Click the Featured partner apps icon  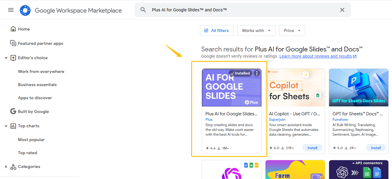[x=13, y=43]
